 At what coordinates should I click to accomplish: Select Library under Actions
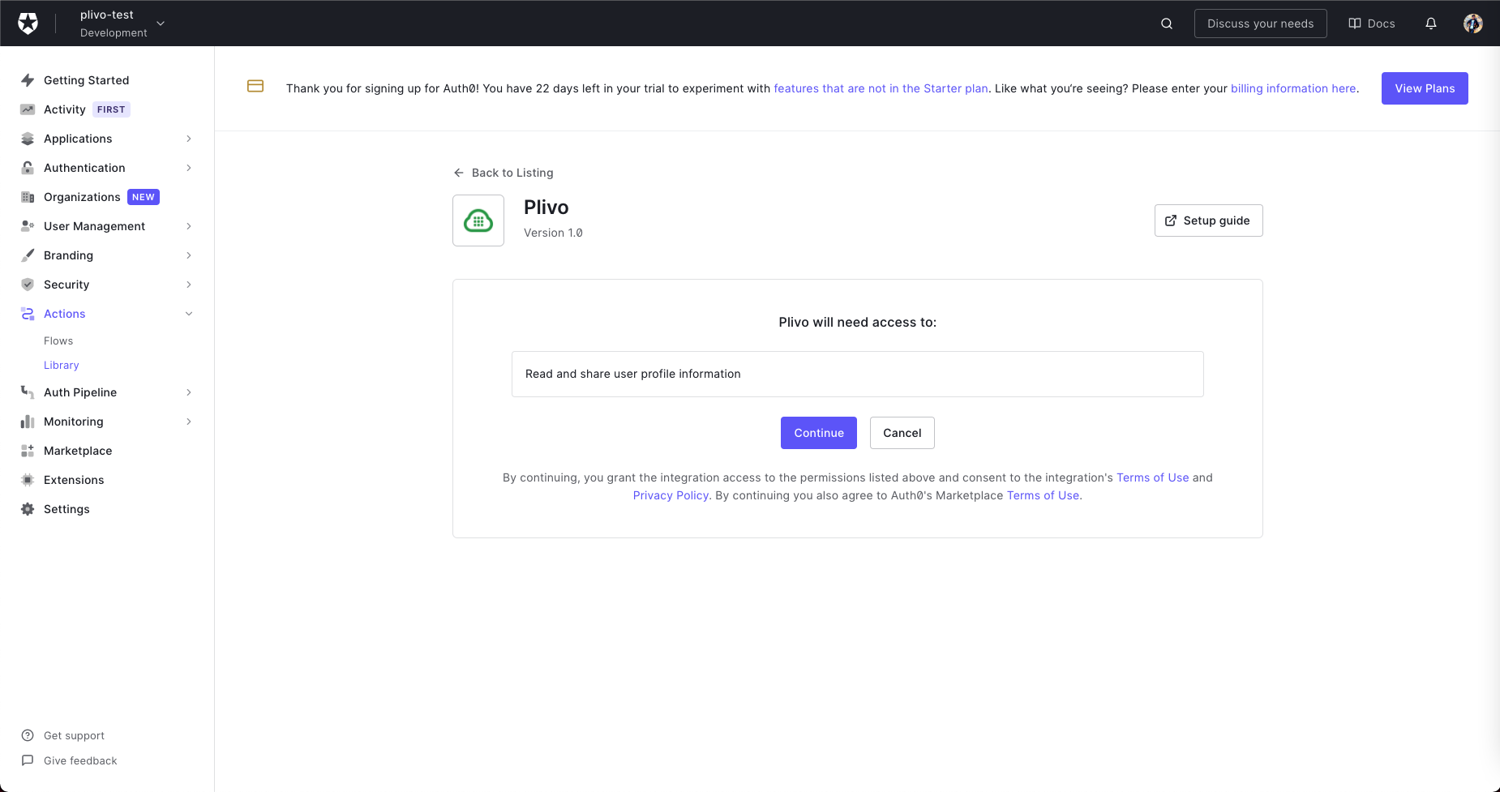point(62,366)
